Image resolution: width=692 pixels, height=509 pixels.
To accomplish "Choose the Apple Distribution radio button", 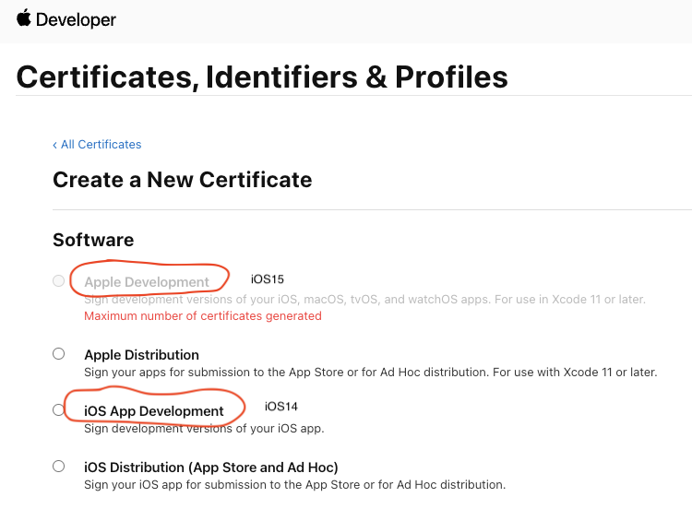I will pos(59,354).
